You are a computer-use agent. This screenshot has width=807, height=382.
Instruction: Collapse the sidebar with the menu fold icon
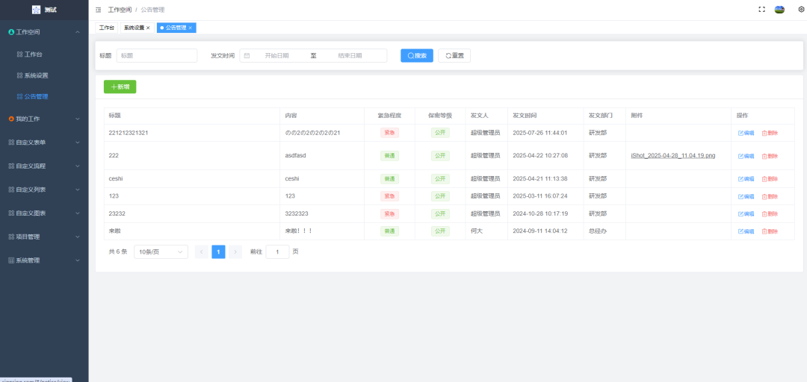pyautogui.click(x=99, y=10)
